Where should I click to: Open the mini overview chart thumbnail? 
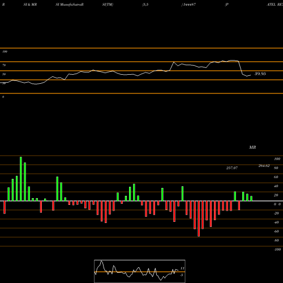tap(140, 271)
